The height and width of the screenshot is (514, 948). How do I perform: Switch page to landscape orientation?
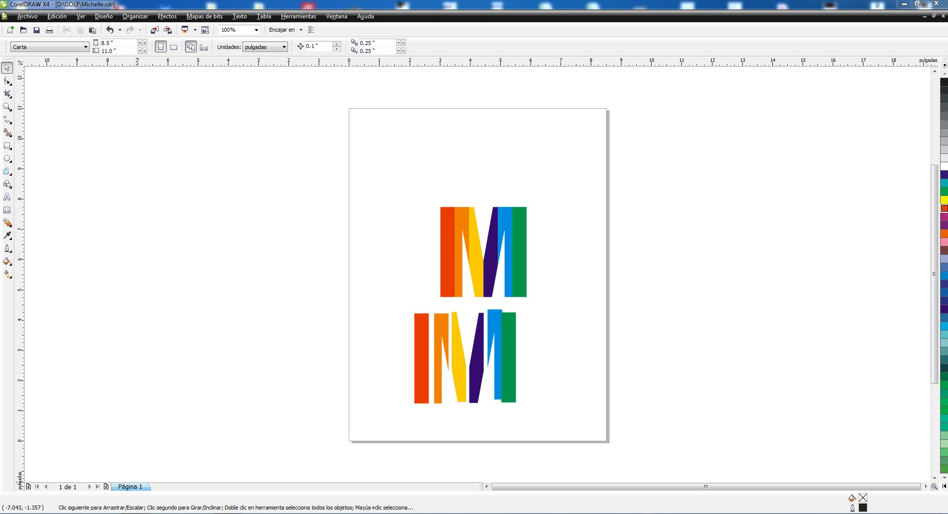click(x=174, y=47)
